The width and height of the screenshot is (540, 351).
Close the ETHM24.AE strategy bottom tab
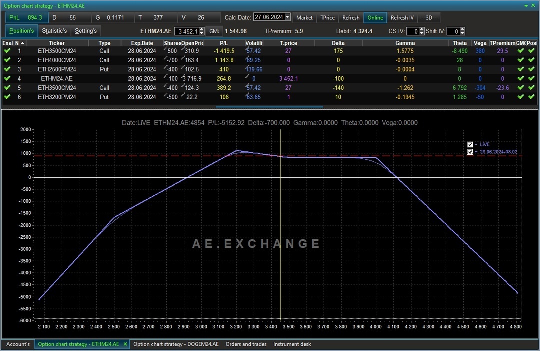tap(125, 344)
